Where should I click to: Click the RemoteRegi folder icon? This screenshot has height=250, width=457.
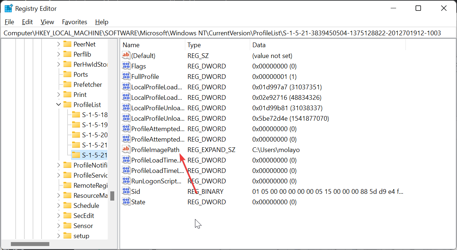[67, 185]
